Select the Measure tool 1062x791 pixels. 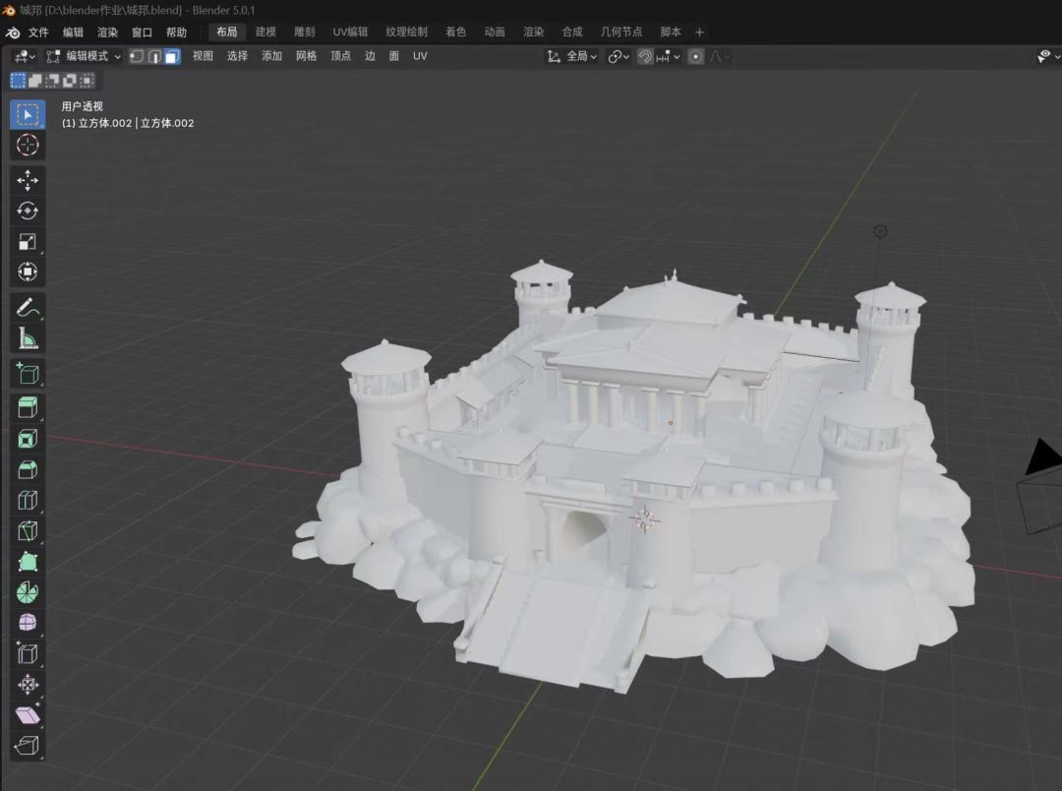point(28,338)
